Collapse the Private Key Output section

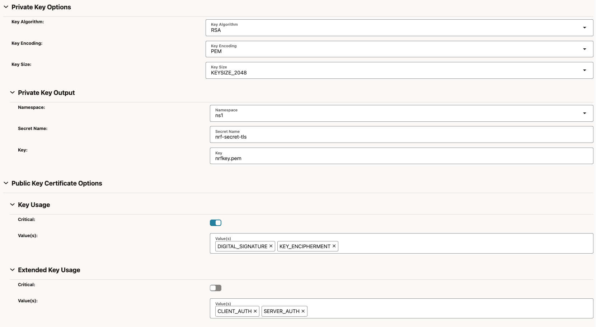pyautogui.click(x=13, y=92)
